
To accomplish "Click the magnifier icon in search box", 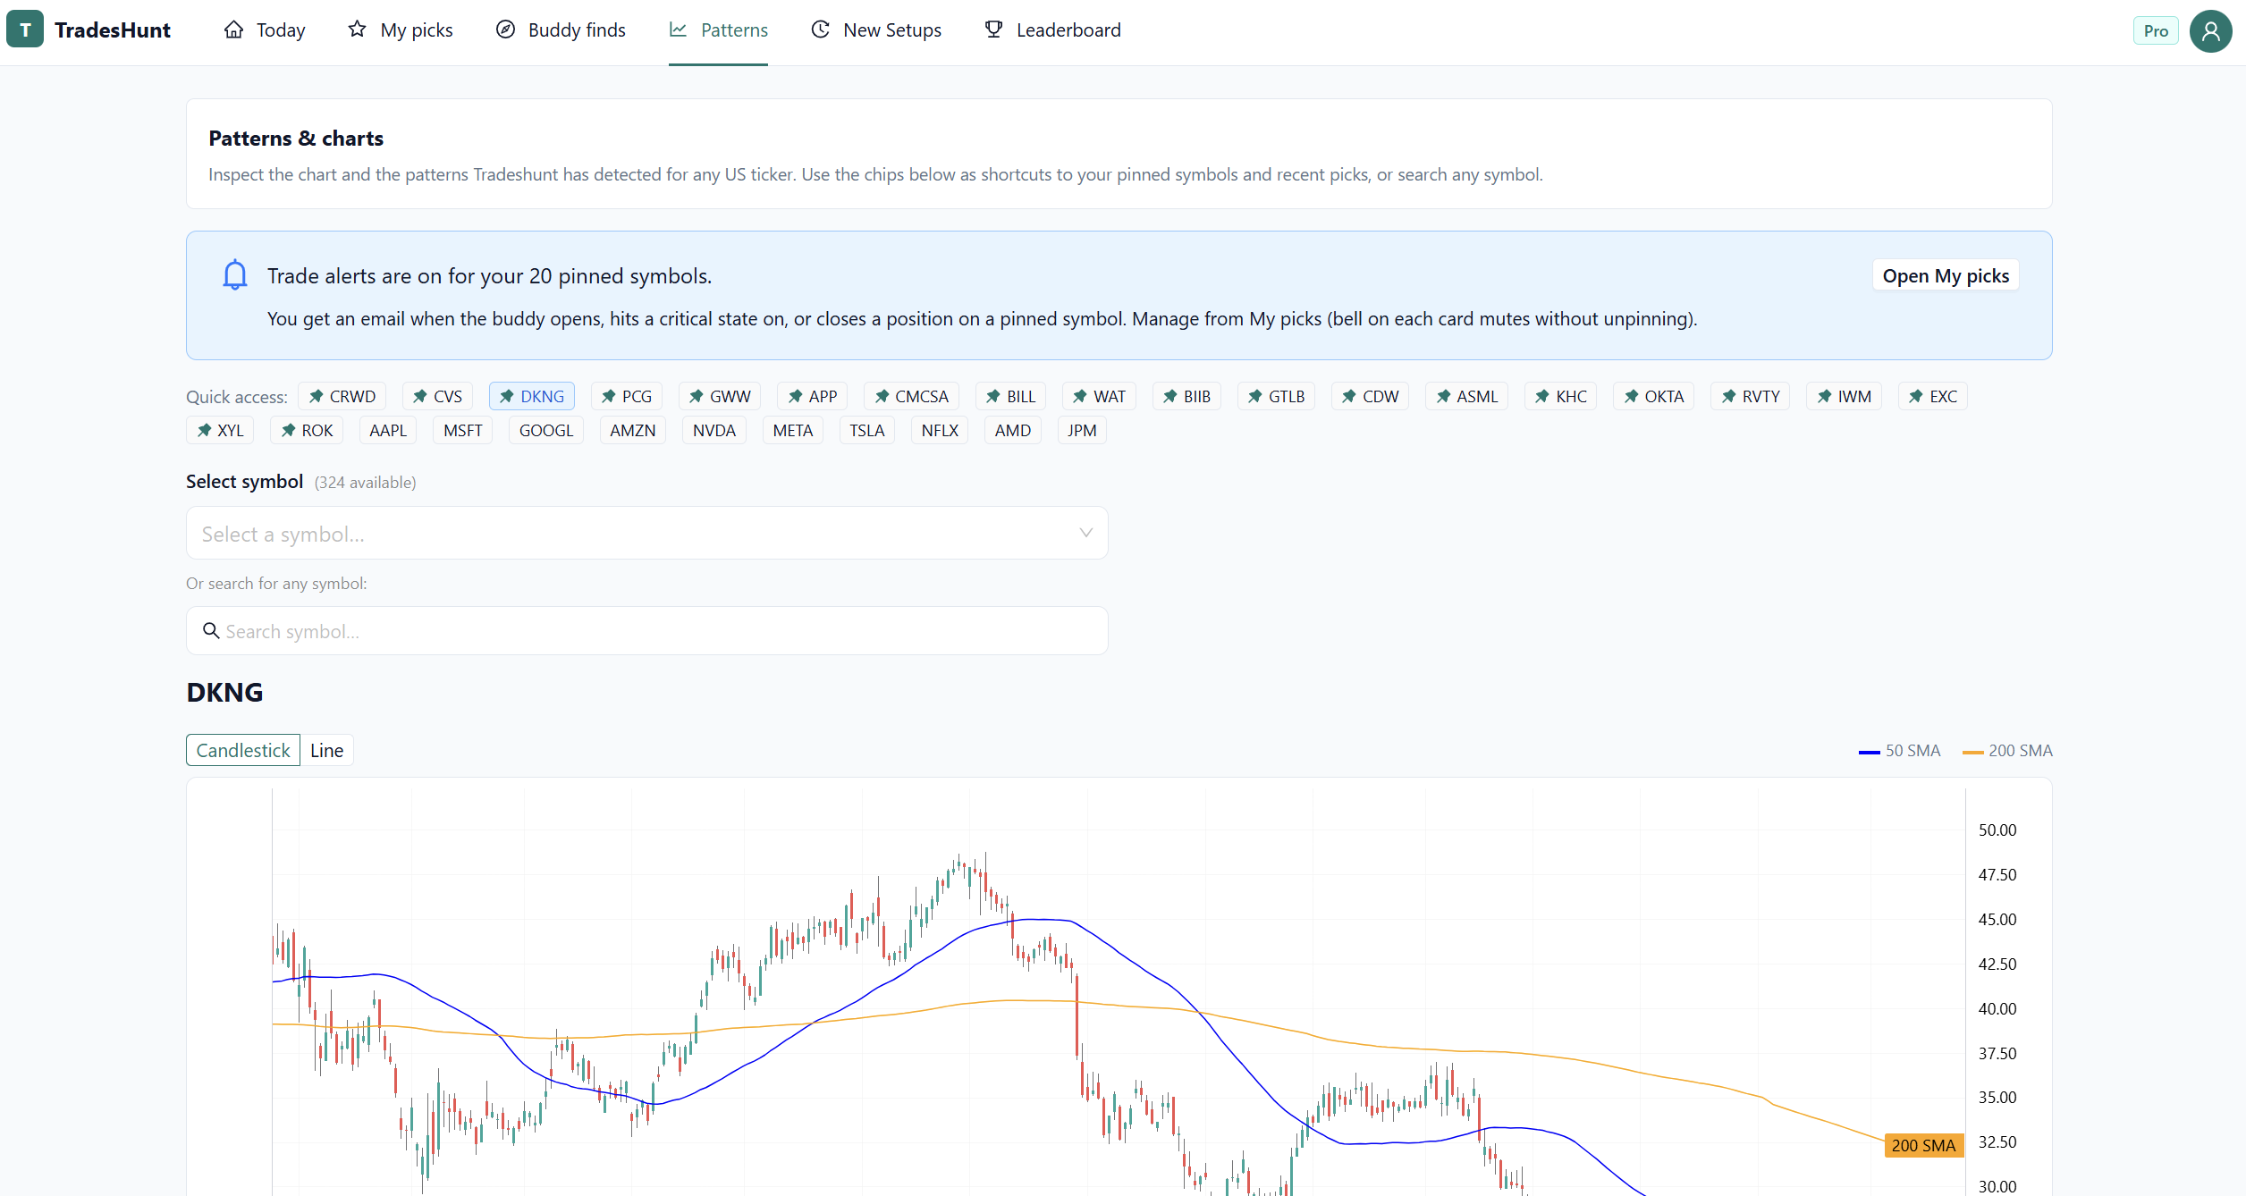I will (x=211, y=630).
